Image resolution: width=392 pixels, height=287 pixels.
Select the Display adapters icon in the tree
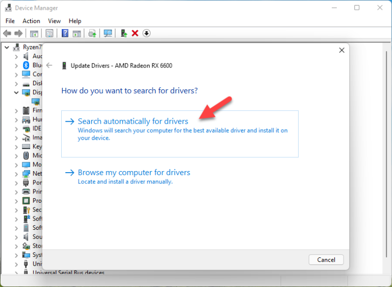(26, 92)
